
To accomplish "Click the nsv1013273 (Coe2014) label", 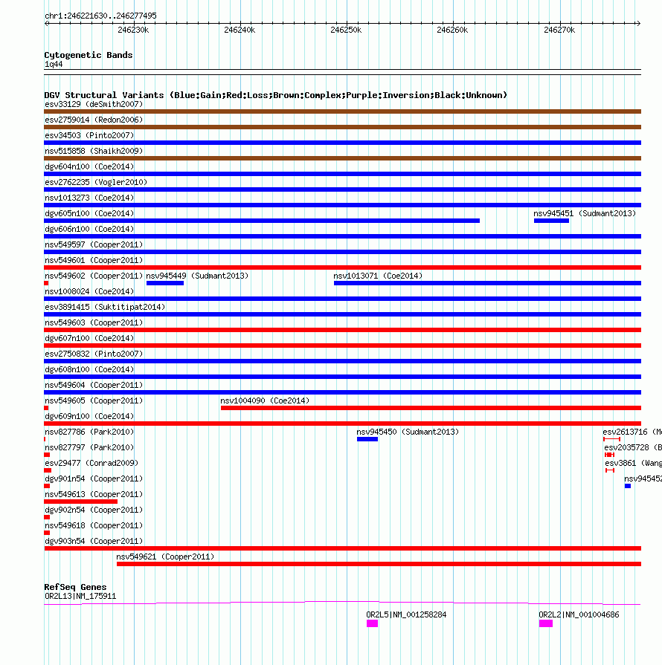I will point(89,198).
